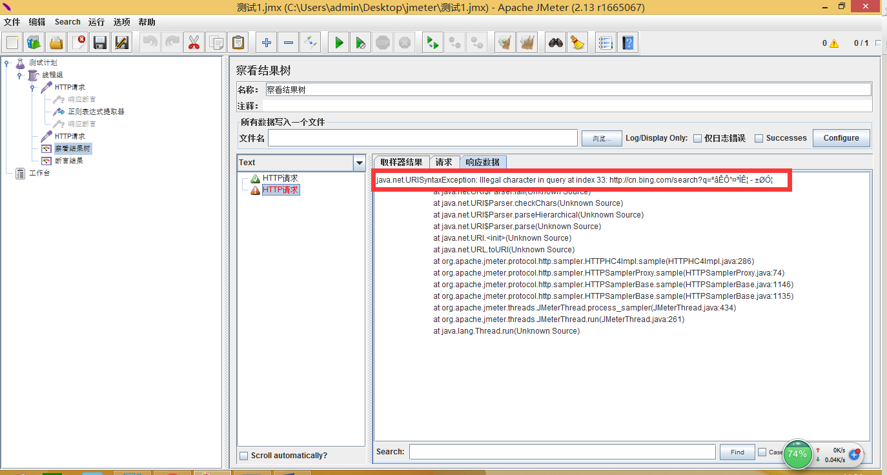Close the test plan via toolbar icon

point(78,43)
